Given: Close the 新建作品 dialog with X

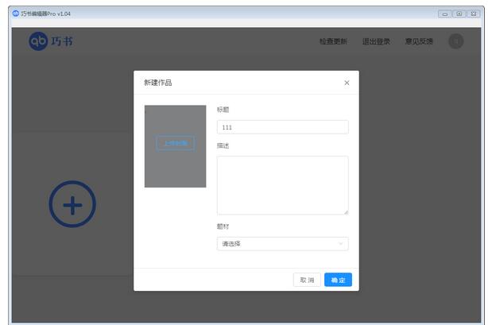Looking at the screenshot, I should click(347, 83).
